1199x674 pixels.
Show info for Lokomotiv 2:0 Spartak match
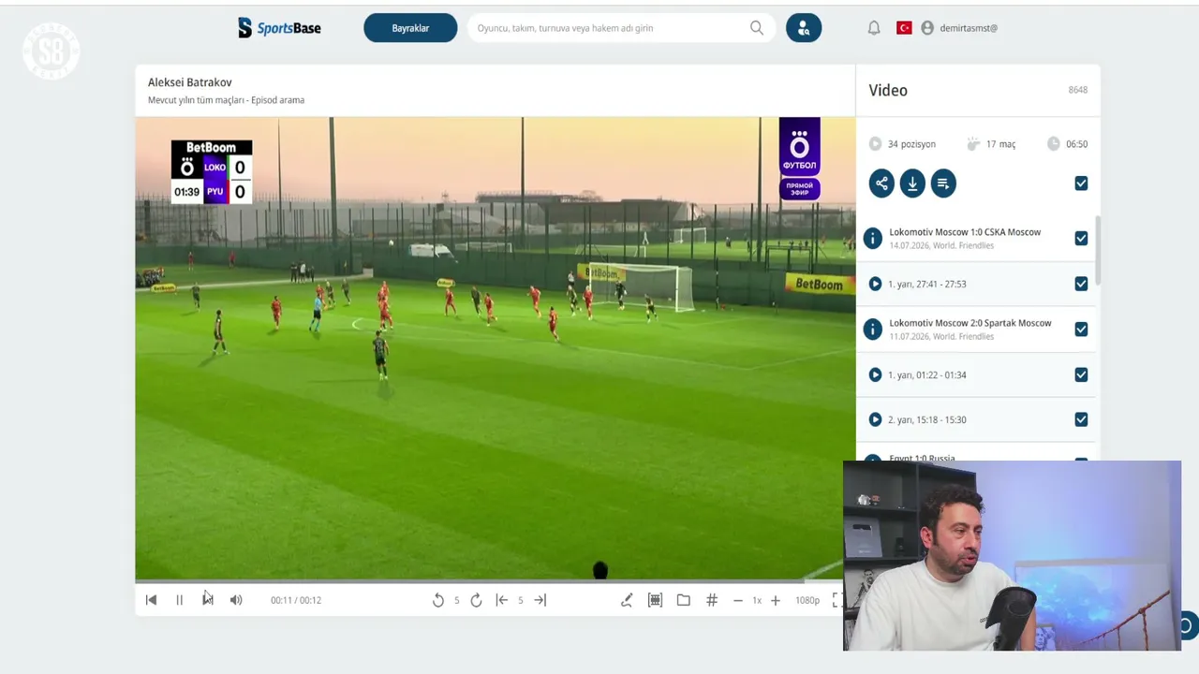(873, 330)
